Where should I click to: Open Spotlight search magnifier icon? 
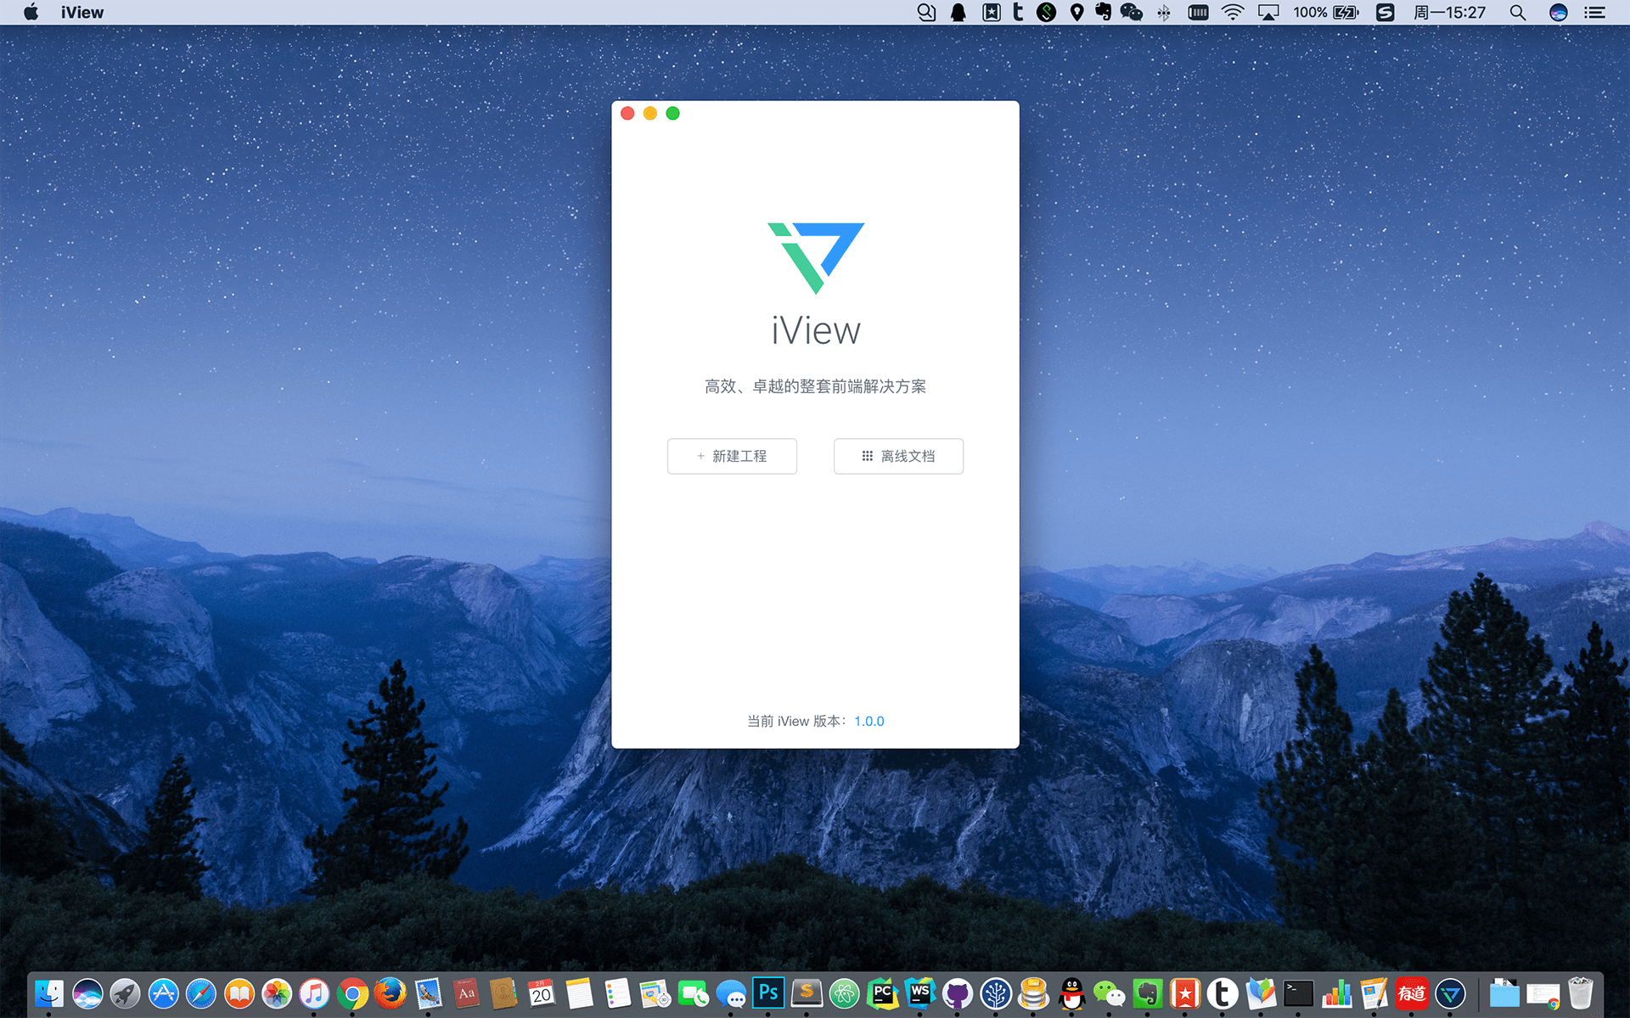point(1517,13)
